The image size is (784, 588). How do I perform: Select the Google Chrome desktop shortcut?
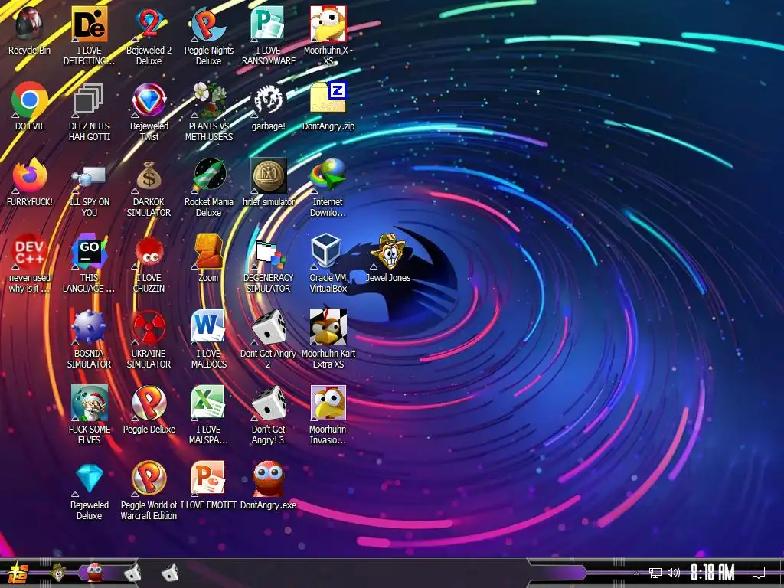click(30, 106)
